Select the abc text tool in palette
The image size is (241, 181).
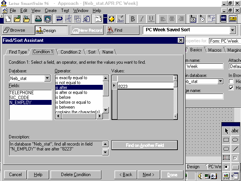click(x=235, y=131)
